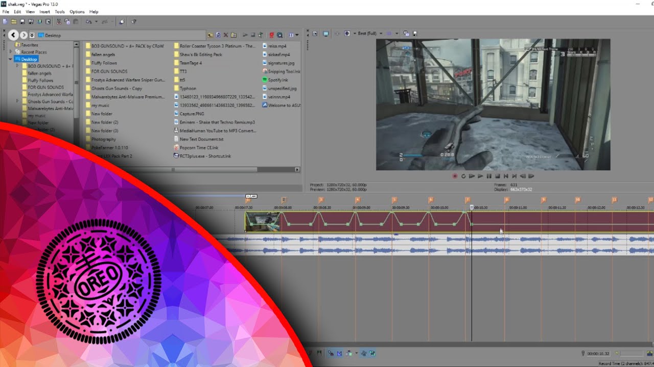
Task: Expand the Recent Places tree node
Action: (x=11, y=51)
